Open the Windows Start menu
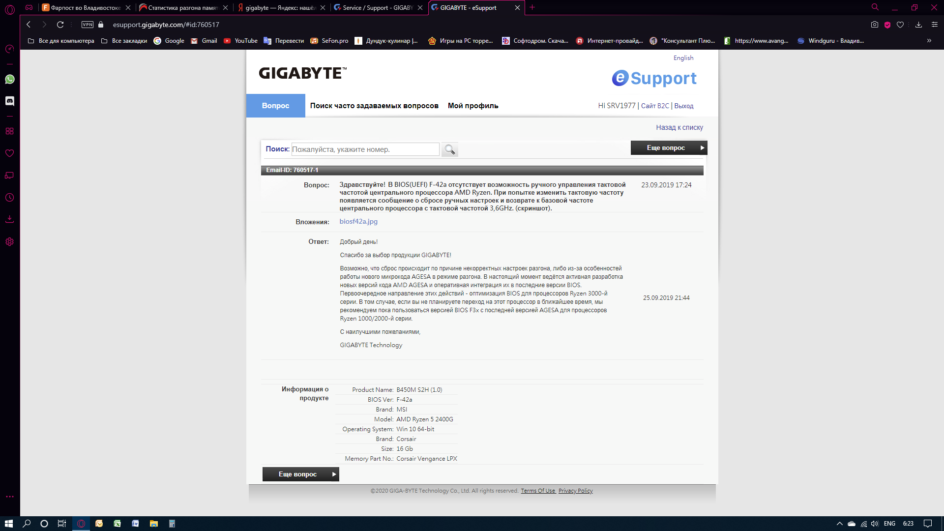The image size is (944, 531). click(x=8, y=524)
